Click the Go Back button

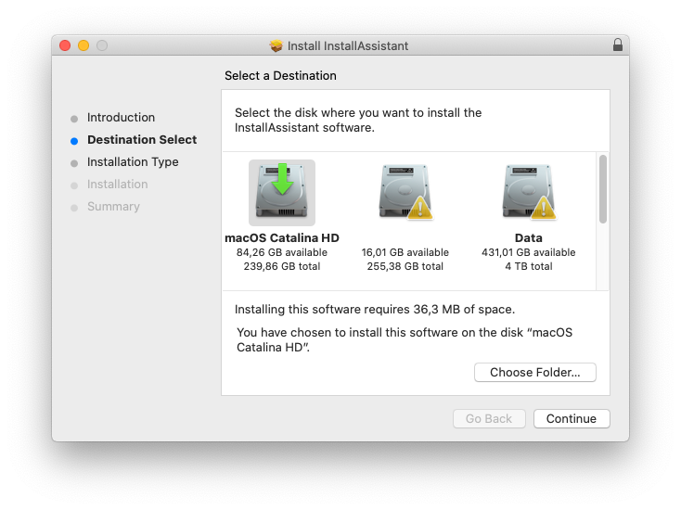(489, 418)
